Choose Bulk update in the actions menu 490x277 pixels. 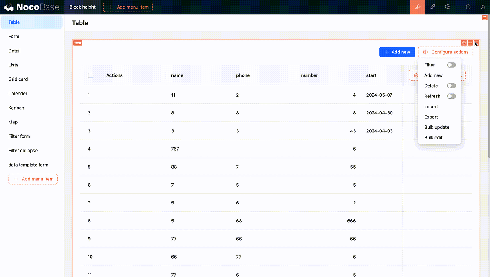[437, 127]
